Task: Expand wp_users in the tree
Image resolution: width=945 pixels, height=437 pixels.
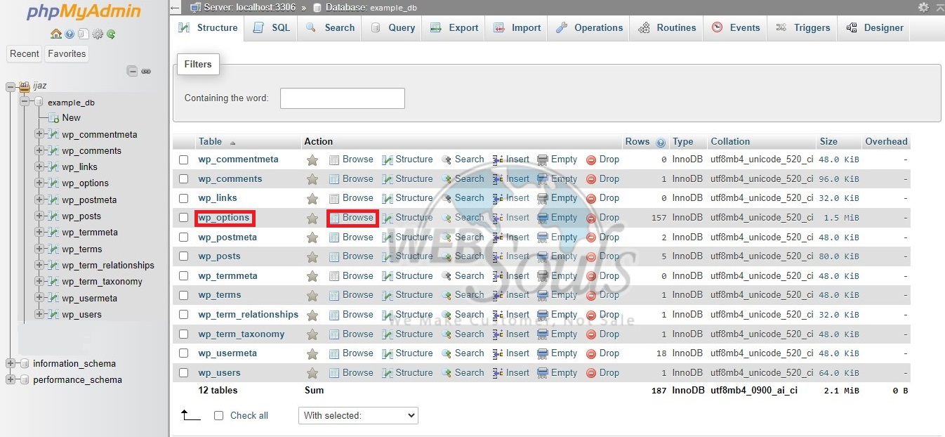Action: [x=39, y=314]
